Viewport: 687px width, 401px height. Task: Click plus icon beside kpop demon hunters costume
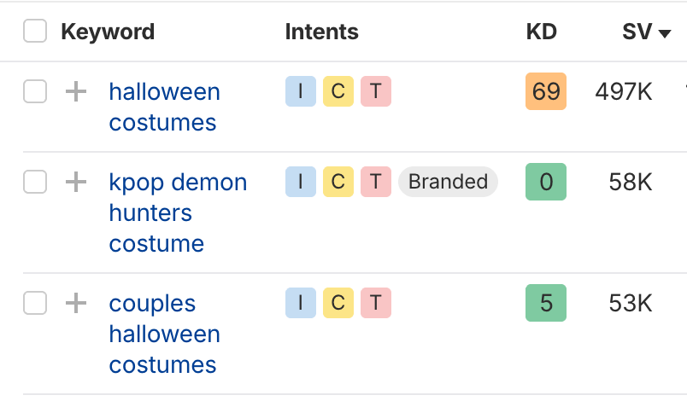point(76,182)
